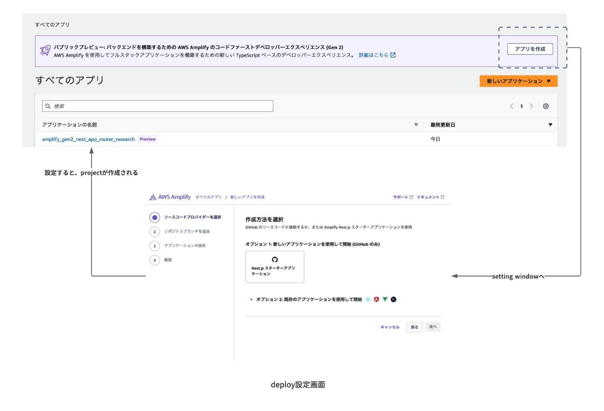Click the キャンセル link
The image size is (604, 411).
coord(390,327)
